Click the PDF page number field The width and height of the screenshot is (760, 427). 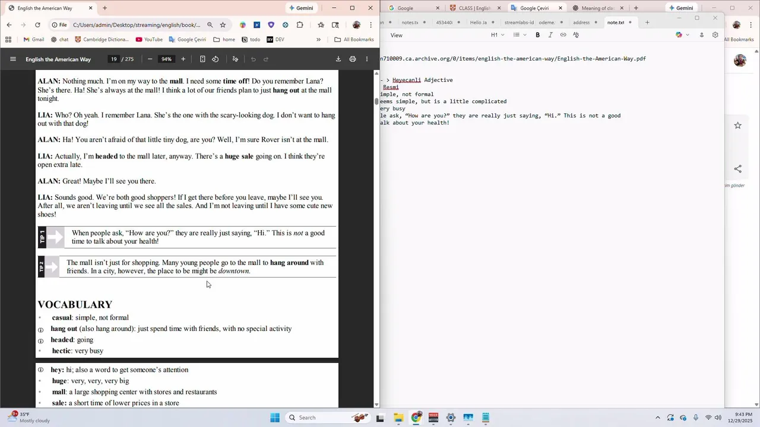click(x=114, y=59)
